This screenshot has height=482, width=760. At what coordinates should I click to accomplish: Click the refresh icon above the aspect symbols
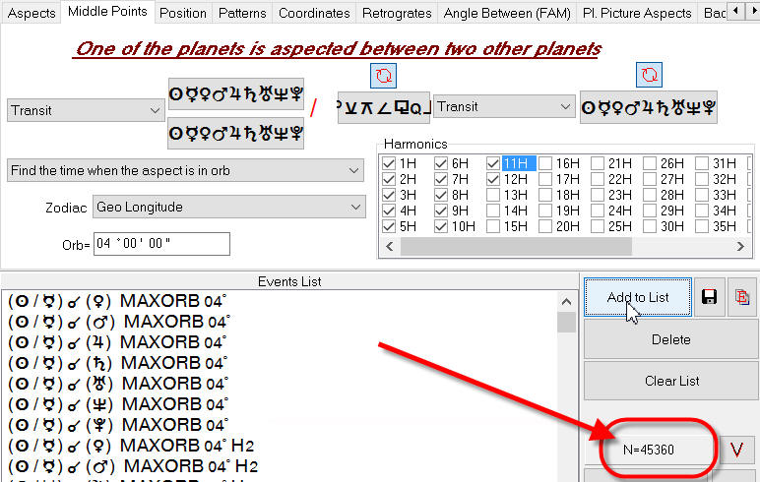click(383, 76)
